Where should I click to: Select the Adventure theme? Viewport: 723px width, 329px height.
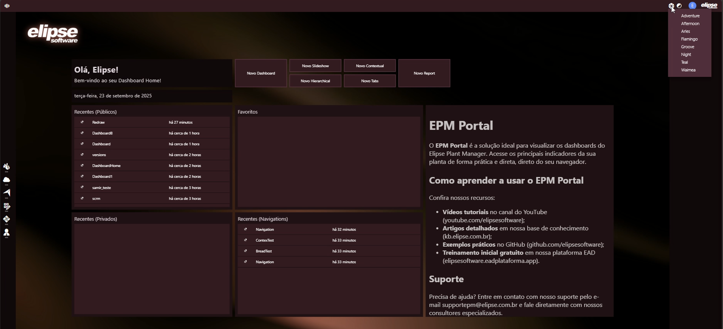(x=690, y=16)
